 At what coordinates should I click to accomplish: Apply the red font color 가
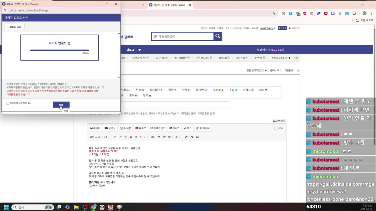click(140, 137)
